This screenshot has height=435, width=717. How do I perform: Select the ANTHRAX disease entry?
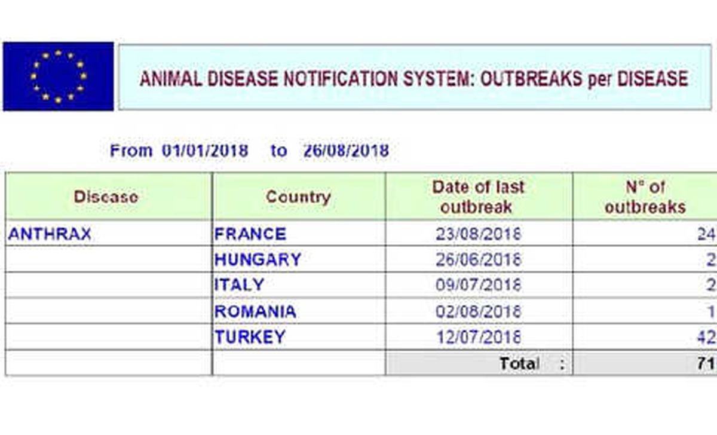point(50,234)
